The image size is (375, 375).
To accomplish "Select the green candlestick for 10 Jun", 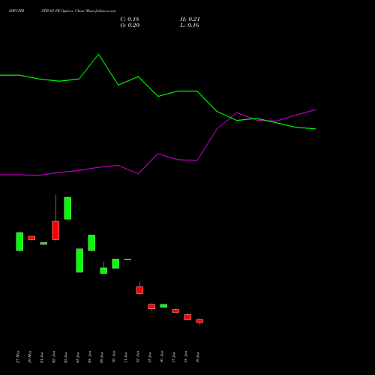I will pyautogui.click(x=115, y=264).
